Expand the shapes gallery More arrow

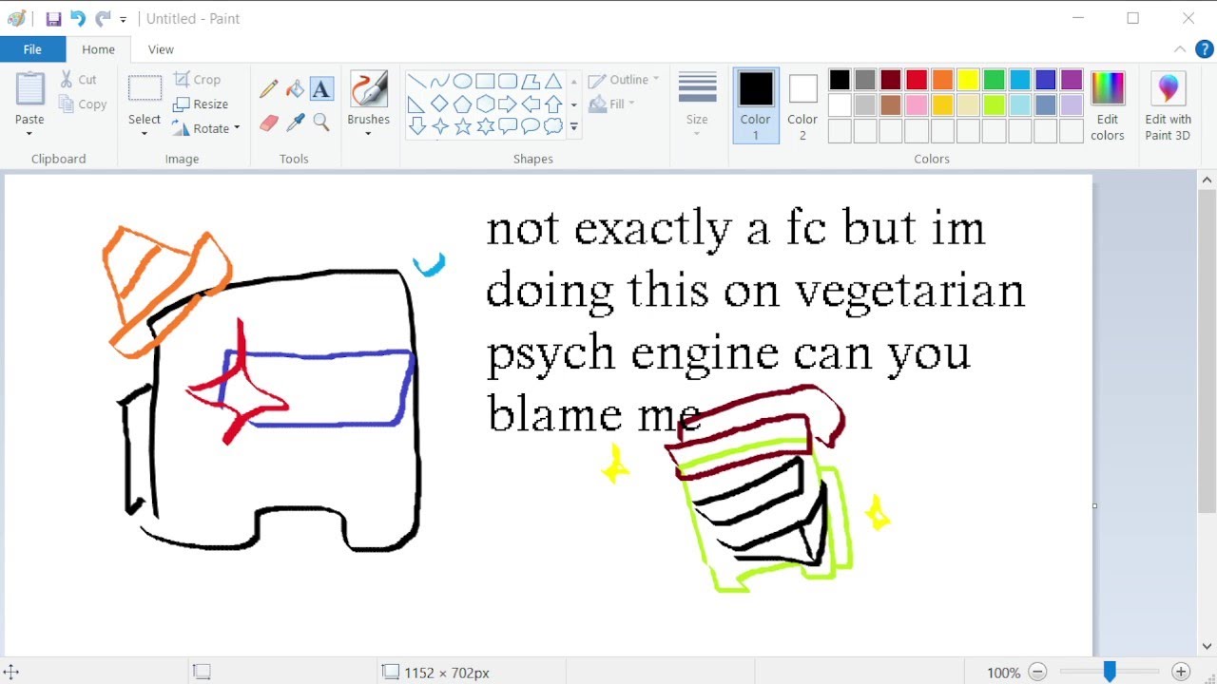pyautogui.click(x=573, y=126)
